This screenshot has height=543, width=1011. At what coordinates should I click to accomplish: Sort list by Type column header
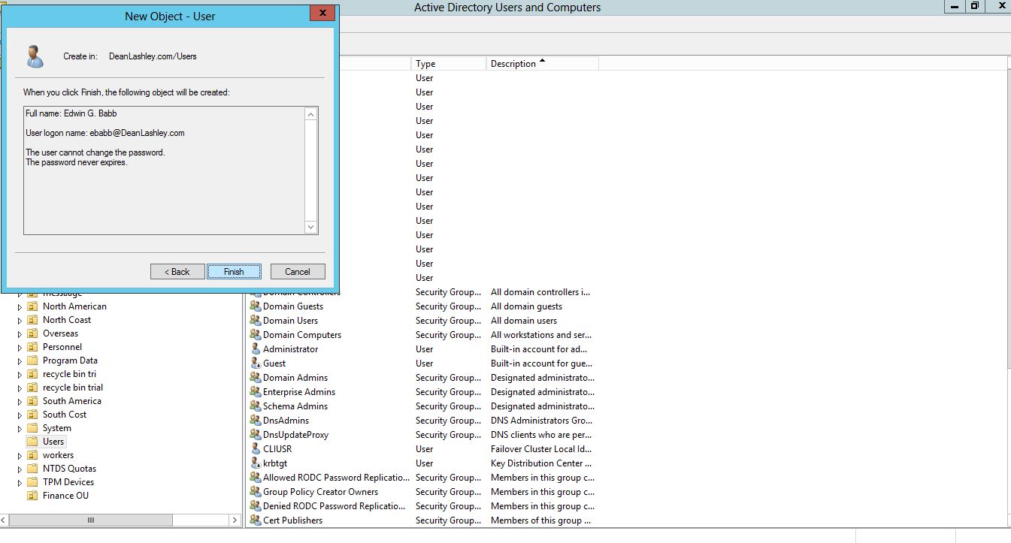(x=448, y=64)
